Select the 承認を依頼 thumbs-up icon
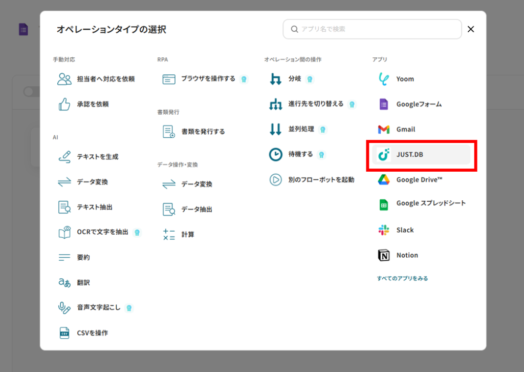 [x=64, y=104]
